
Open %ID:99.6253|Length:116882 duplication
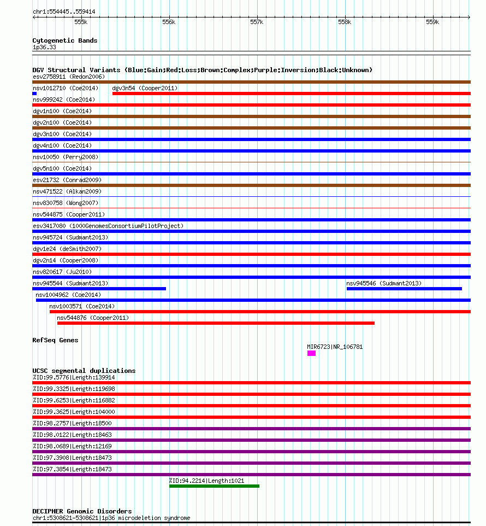[74, 400]
